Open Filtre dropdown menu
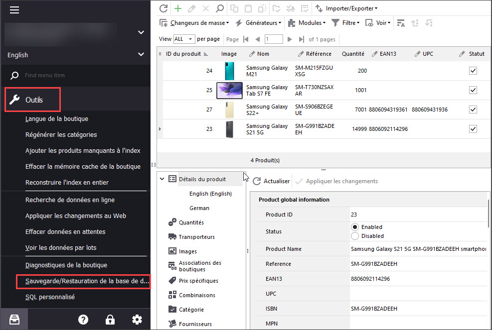 346,23
